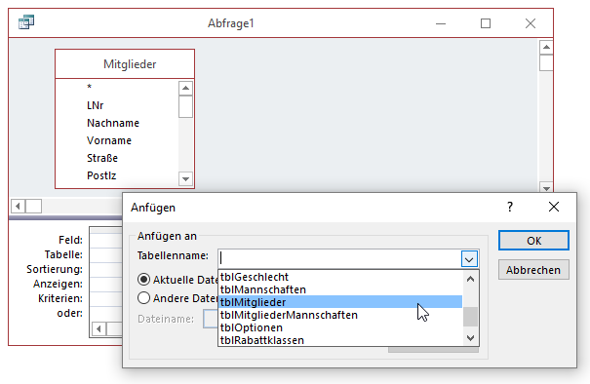Click the dropdown list scrollbar thumb
The width and height of the screenshot is (590, 384).
[470, 317]
